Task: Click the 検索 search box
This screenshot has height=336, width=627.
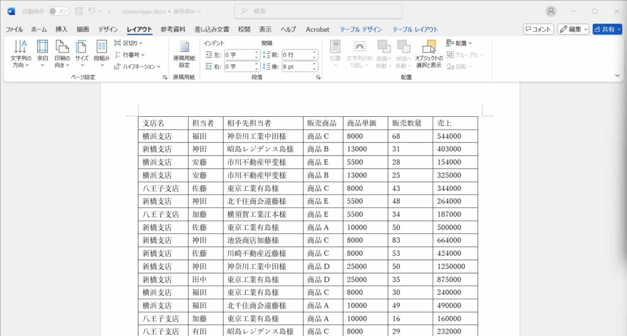Action: click(x=318, y=11)
